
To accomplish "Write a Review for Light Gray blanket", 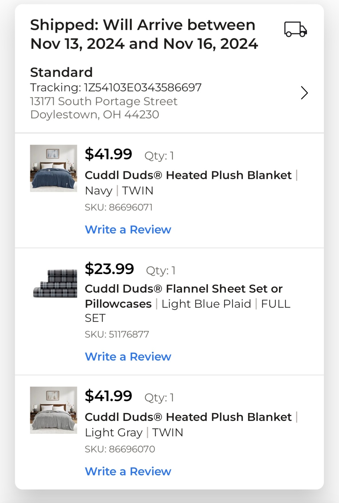I will pyautogui.click(x=128, y=472).
